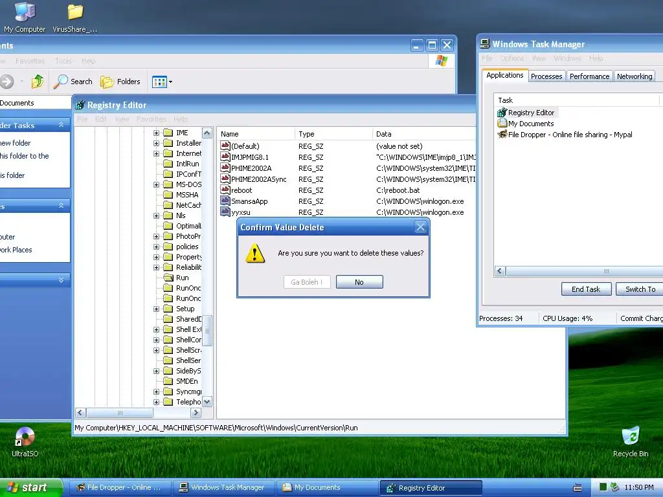Open the Options menu in Task Manager
The image size is (663, 497).
click(x=511, y=58)
